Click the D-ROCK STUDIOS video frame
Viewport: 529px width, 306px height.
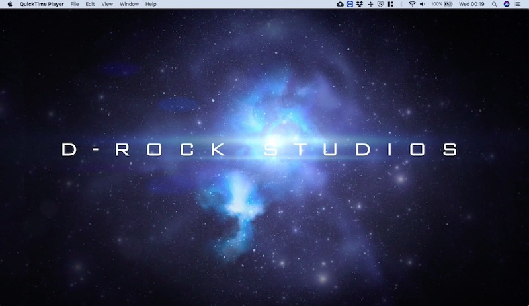[264, 157]
